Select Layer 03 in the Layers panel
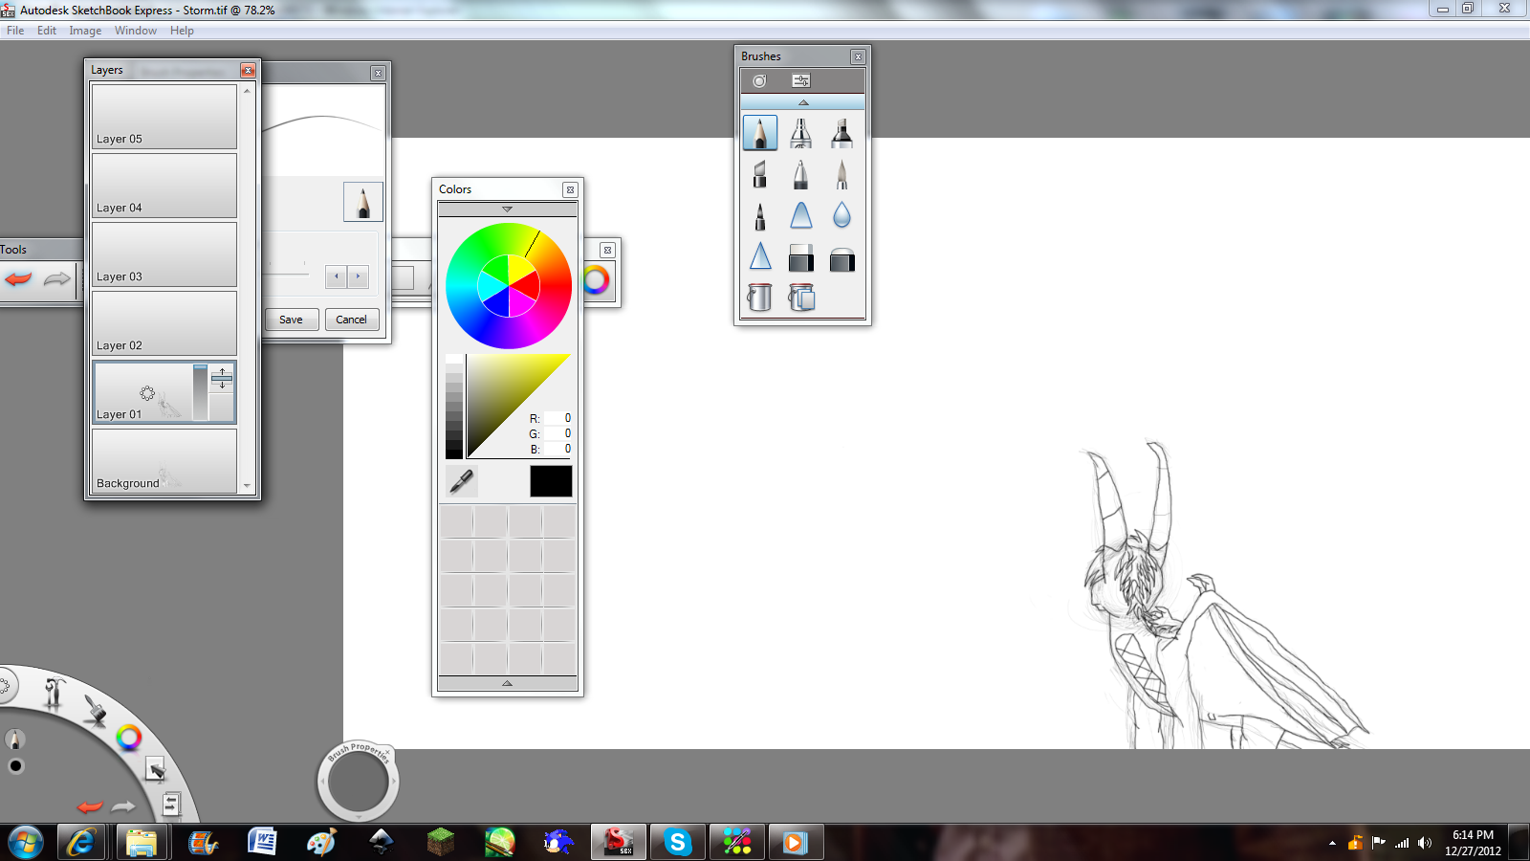The width and height of the screenshot is (1530, 861). tap(164, 254)
